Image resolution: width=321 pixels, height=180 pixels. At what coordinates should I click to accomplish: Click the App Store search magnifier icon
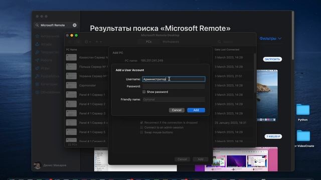click(37, 25)
